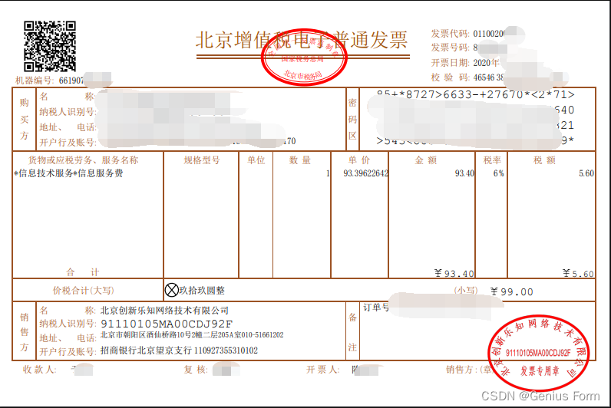Click the password area first line 8727>6633
This screenshot has width=611, height=408.
tap(475, 94)
